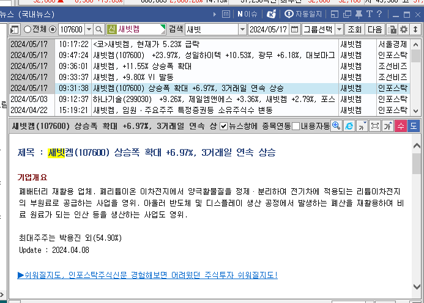Viewport: 424px width, 303px height.
Task: Click the K arrow logo icon
Action: click(x=271, y=14)
